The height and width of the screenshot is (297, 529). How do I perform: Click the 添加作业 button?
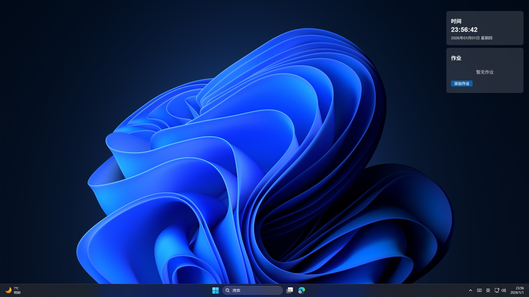coord(461,84)
